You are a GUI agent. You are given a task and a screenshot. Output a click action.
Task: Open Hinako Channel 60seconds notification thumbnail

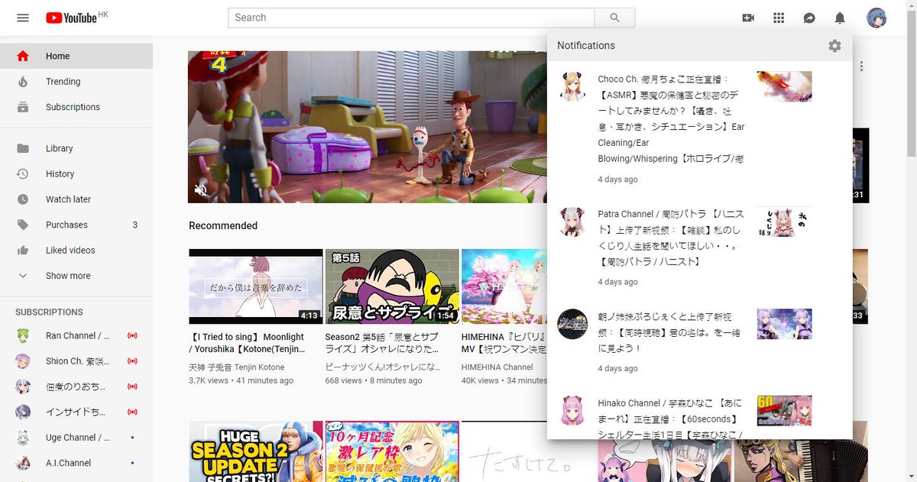pos(784,410)
